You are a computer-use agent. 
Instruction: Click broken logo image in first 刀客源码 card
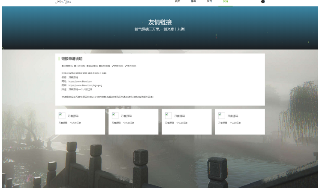click(x=62, y=115)
